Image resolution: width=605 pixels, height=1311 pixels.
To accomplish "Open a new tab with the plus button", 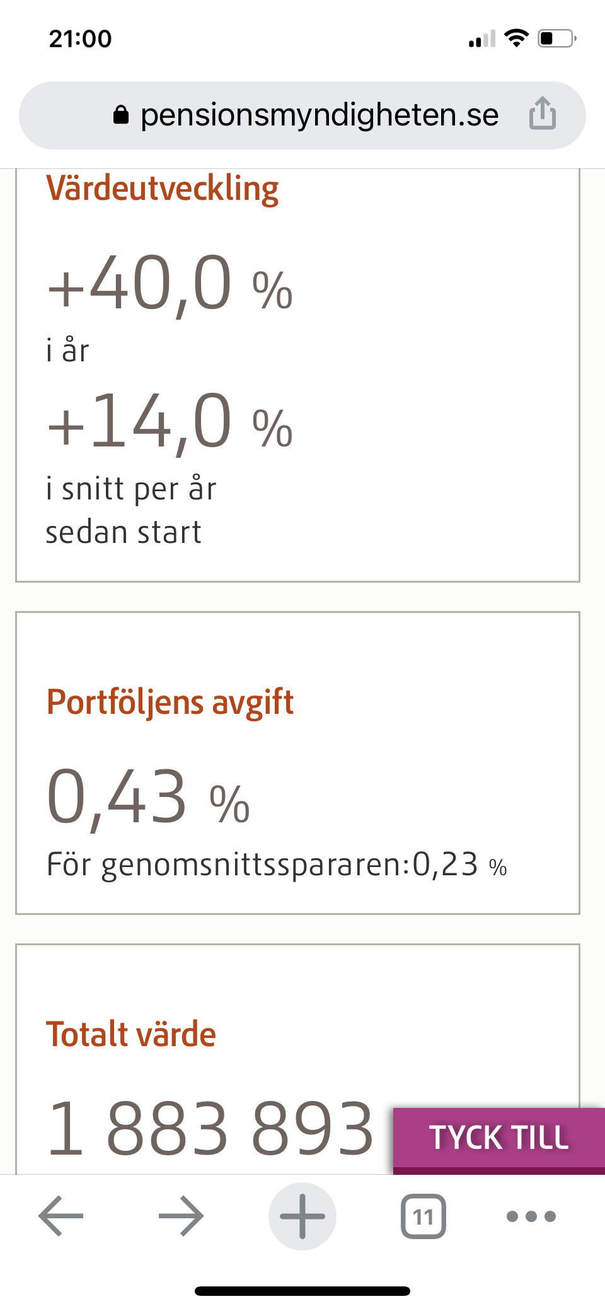I will 302,1216.
